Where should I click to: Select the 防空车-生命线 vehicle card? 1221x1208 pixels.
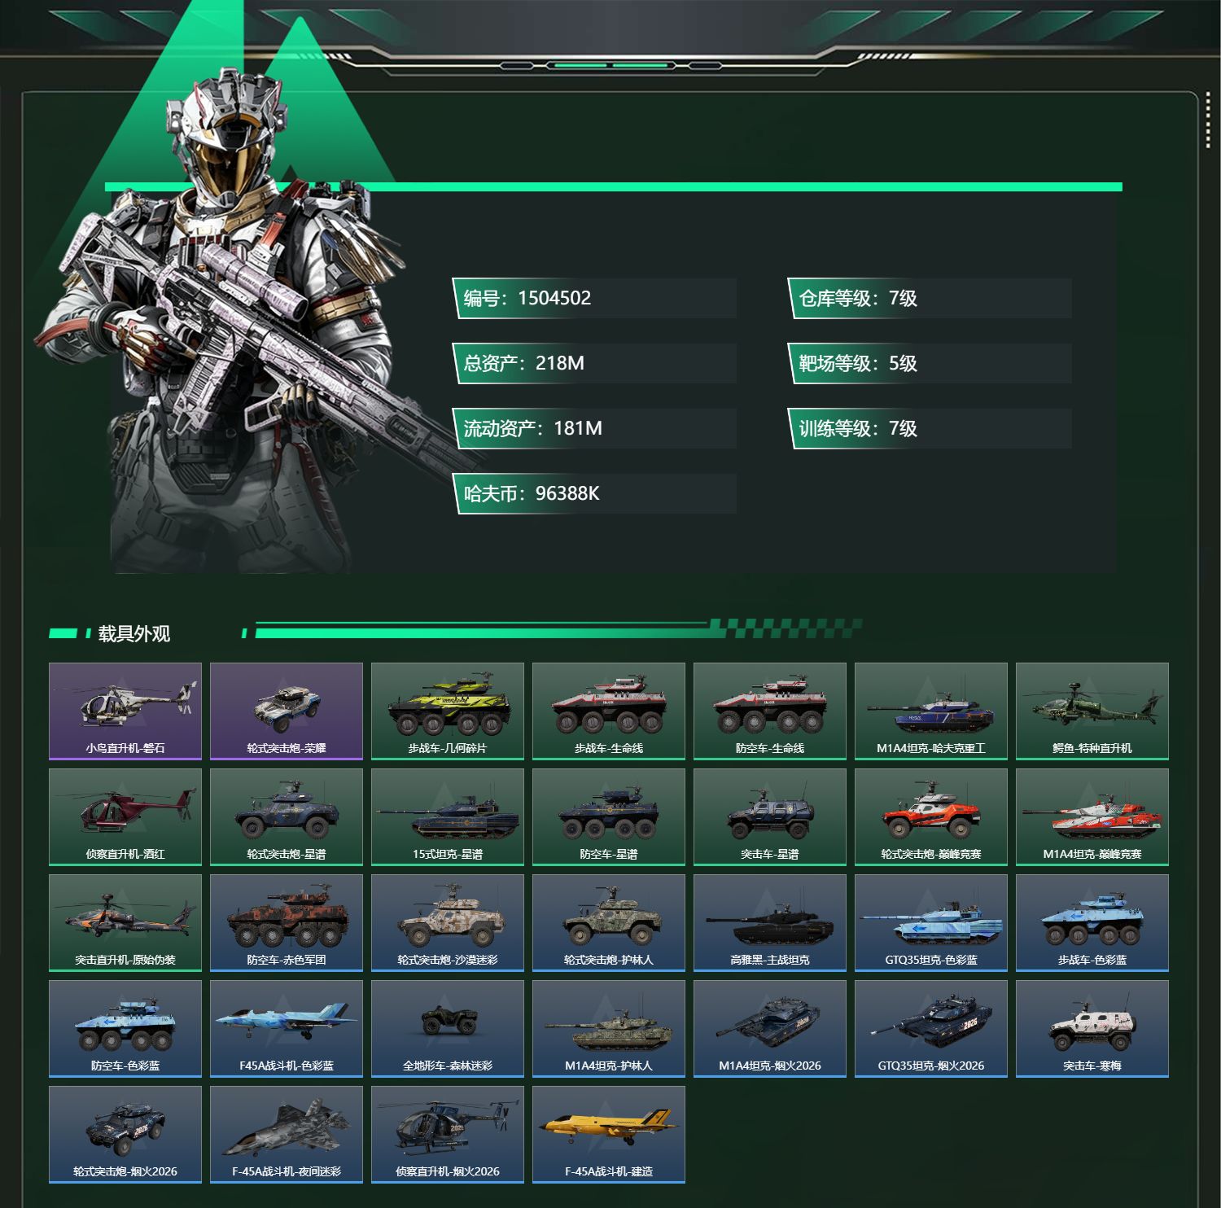click(770, 711)
